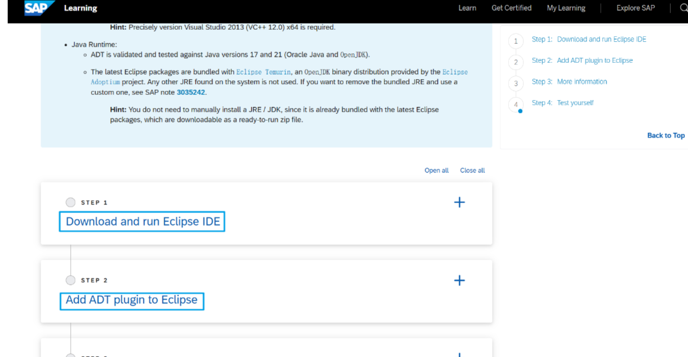This screenshot has height=357, width=688.
Task: Open SAP note 3035242 link
Action: (191, 92)
